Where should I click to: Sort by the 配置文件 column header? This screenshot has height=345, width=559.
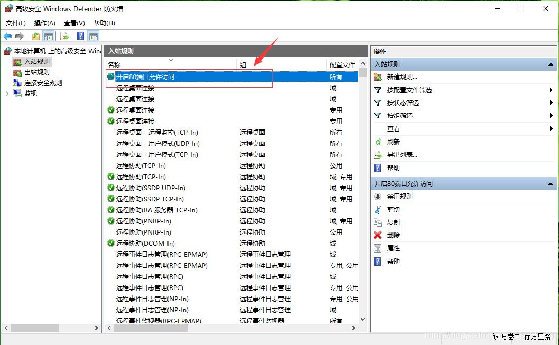click(x=342, y=64)
